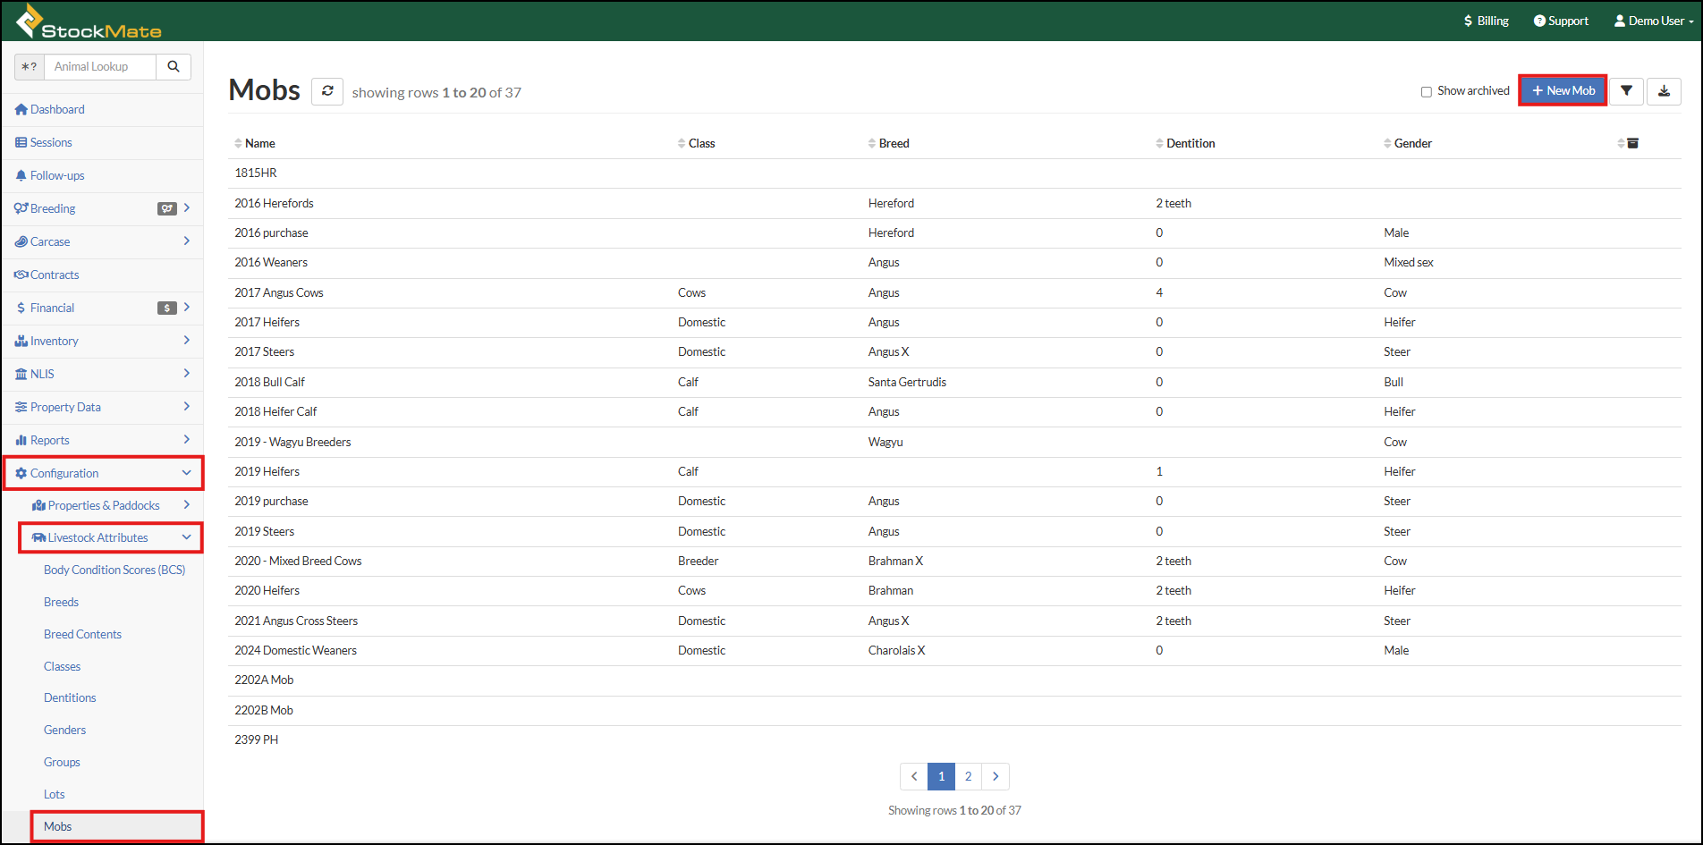Image resolution: width=1703 pixels, height=845 pixels.
Task: Sort table by Breed column
Action: point(894,143)
